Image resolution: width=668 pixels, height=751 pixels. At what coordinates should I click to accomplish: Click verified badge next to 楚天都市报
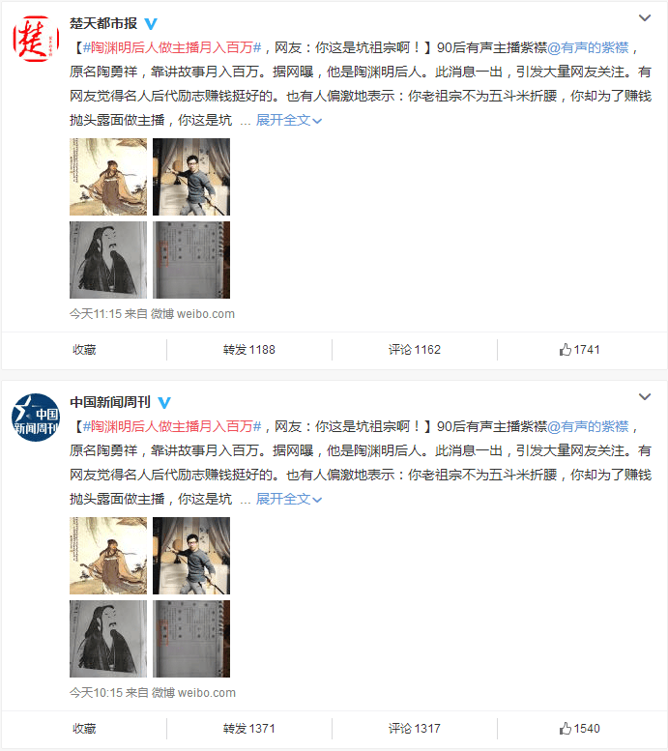click(151, 23)
